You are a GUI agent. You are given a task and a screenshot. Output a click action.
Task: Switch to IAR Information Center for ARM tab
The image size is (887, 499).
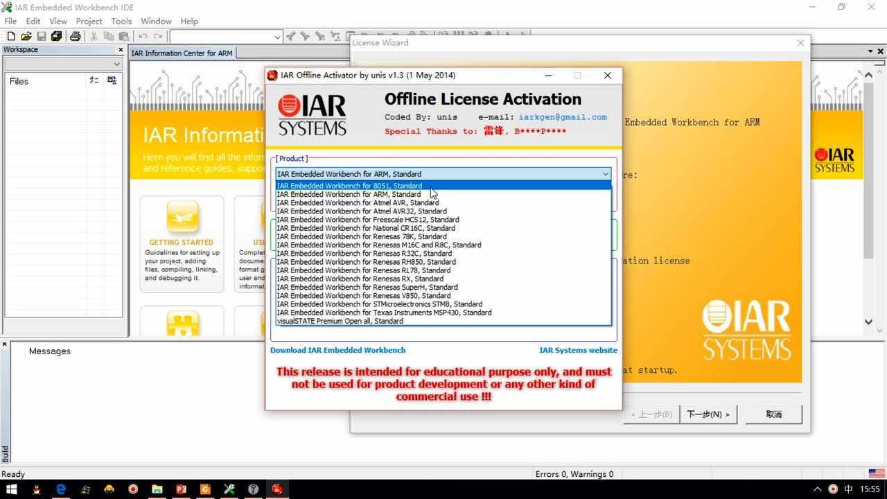pyautogui.click(x=182, y=53)
